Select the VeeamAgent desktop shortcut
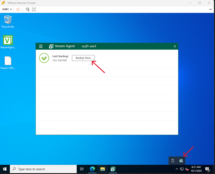This screenshot has width=215, height=174. tap(8, 42)
